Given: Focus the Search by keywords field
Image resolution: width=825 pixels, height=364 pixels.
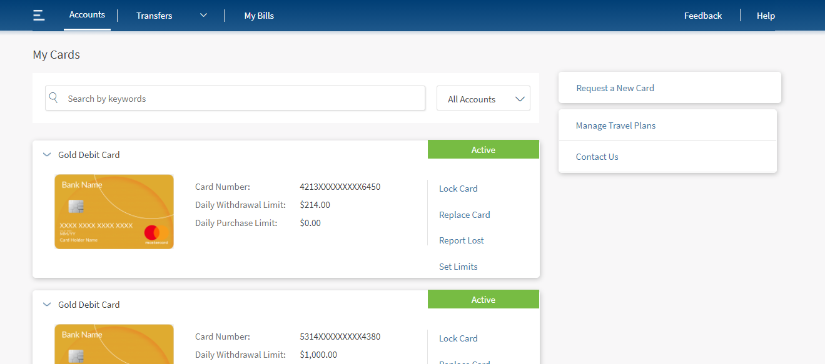Looking at the screenshot, I should click(x=244, y=99).
